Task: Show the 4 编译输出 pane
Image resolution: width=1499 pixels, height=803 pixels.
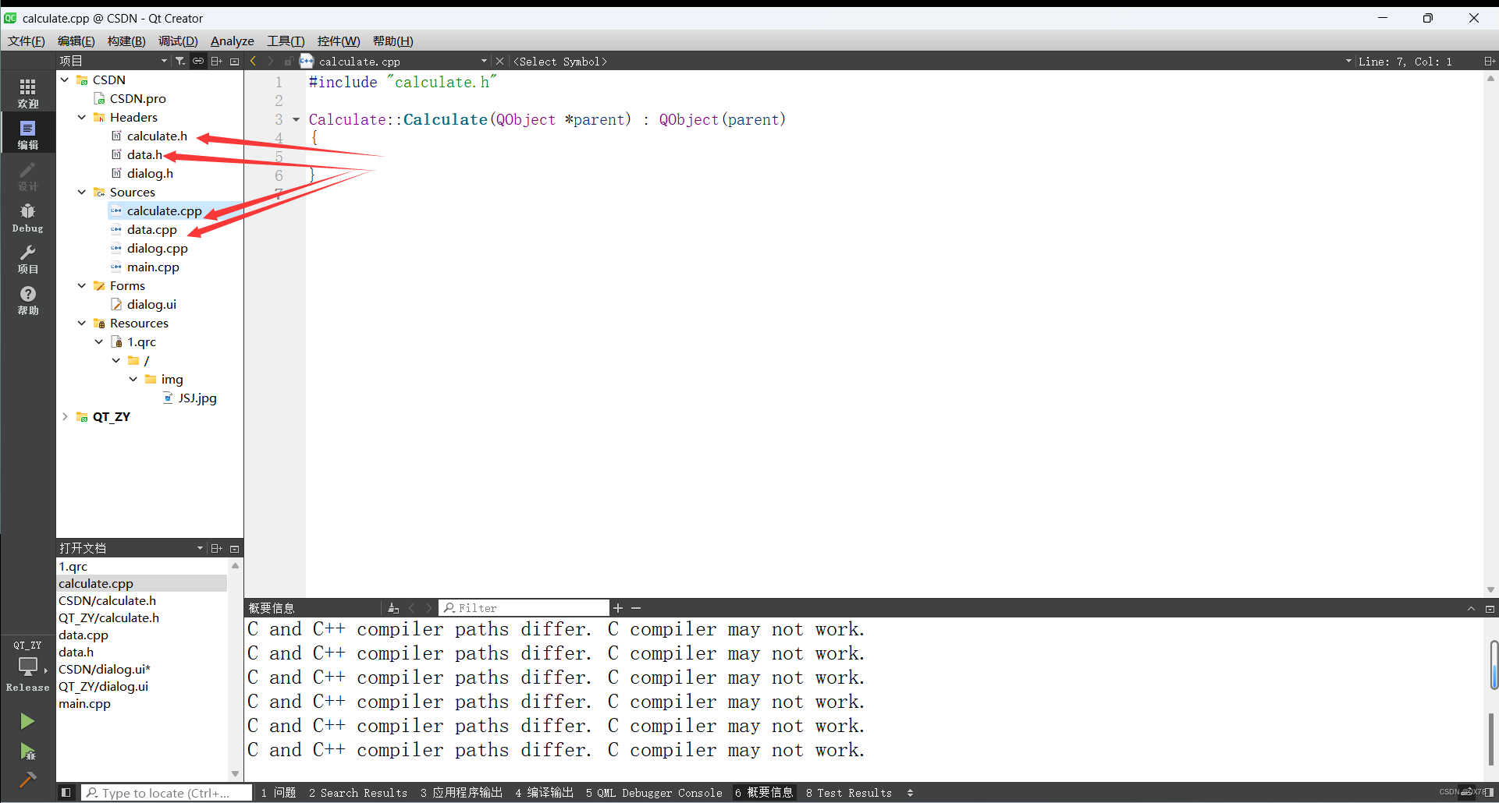Action: coord(544,793)
